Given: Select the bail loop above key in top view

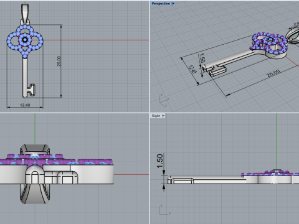Looking at the screenshot, I should 25,14.
